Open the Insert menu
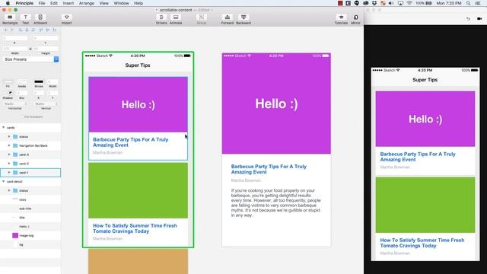 [68, 3]
